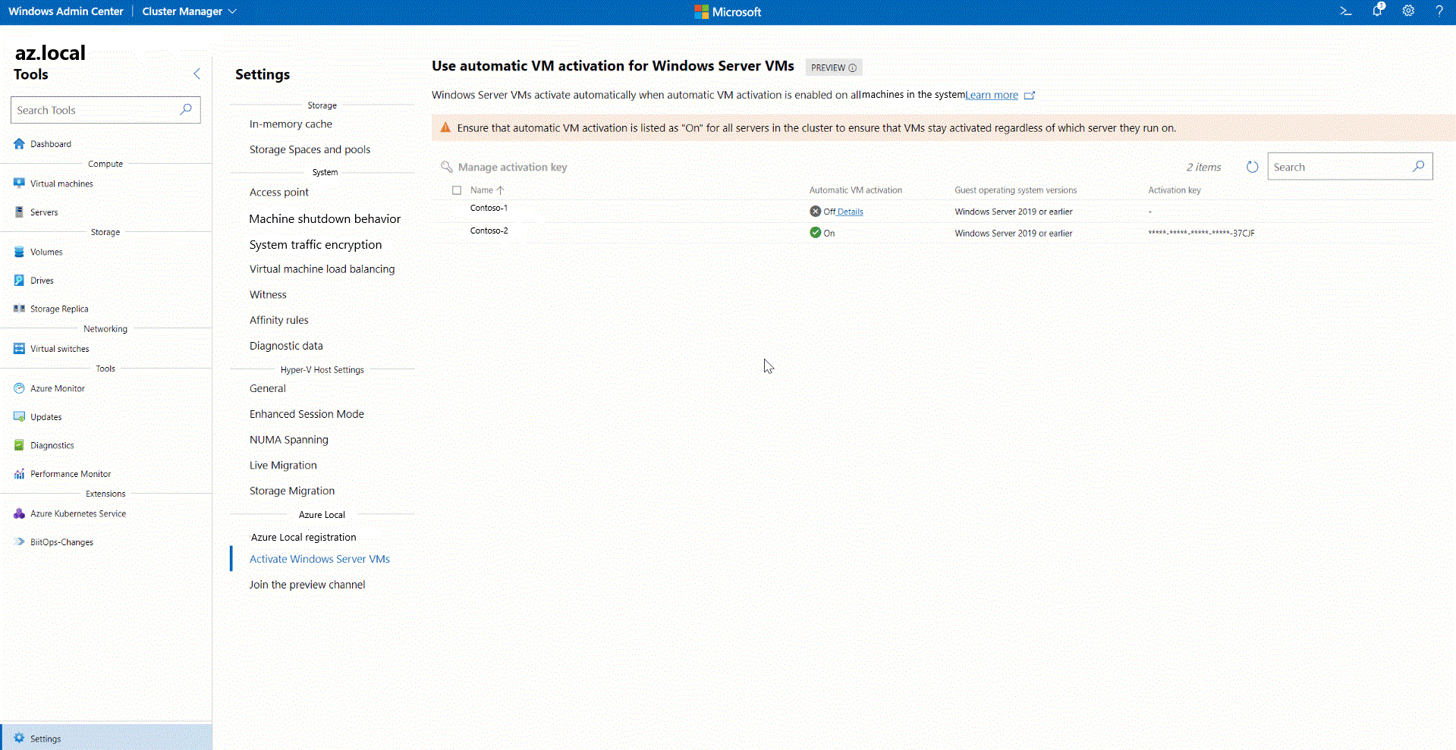Click the Virtual switches icon
Image resolution: width=1456 pixels, height=750 pixels.
click(x=19, y=349)
